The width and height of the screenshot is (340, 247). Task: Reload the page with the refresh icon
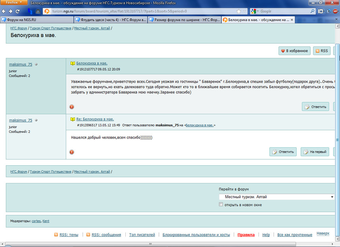[18, 11]
